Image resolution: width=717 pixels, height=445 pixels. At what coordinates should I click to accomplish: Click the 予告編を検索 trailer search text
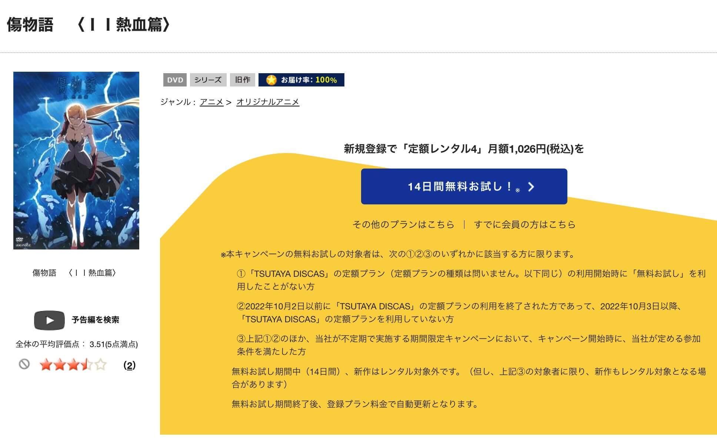click(x=96, y=320)
